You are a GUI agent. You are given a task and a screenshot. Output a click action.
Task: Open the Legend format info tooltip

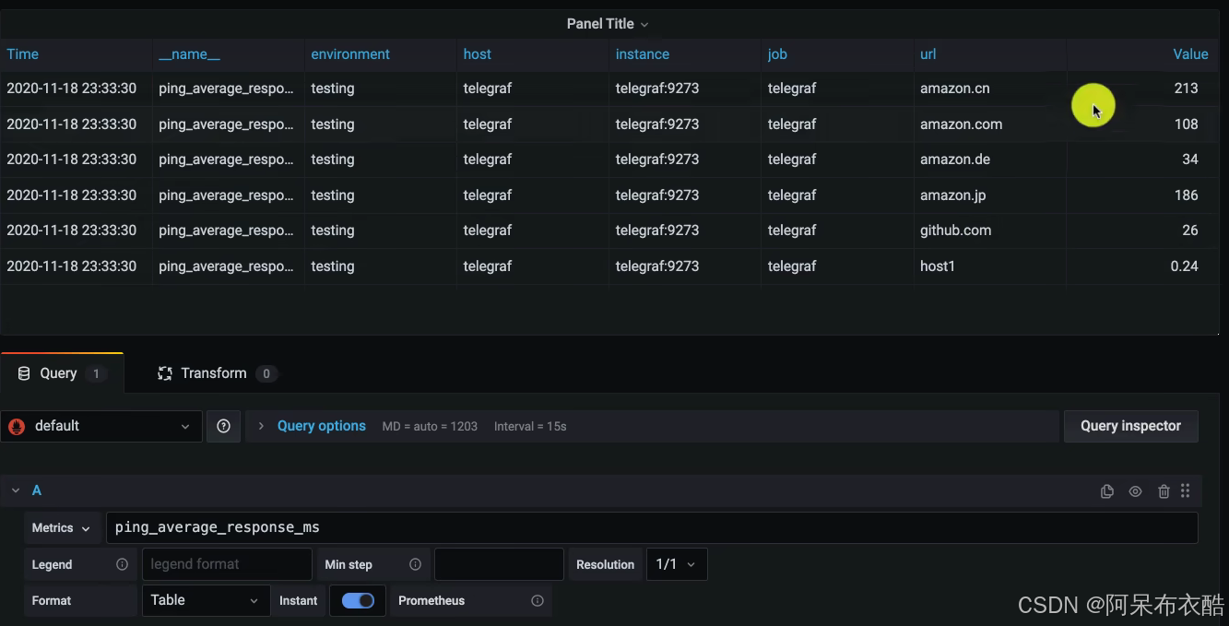click(122, 563)
